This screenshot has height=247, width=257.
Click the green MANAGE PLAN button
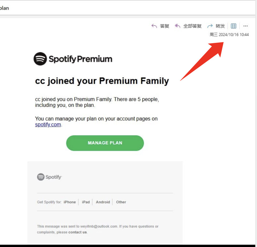coord(105,143)
